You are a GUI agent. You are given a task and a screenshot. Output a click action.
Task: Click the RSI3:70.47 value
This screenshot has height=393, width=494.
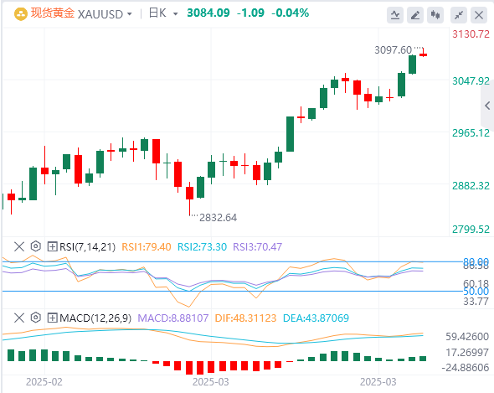pos(257,246)
